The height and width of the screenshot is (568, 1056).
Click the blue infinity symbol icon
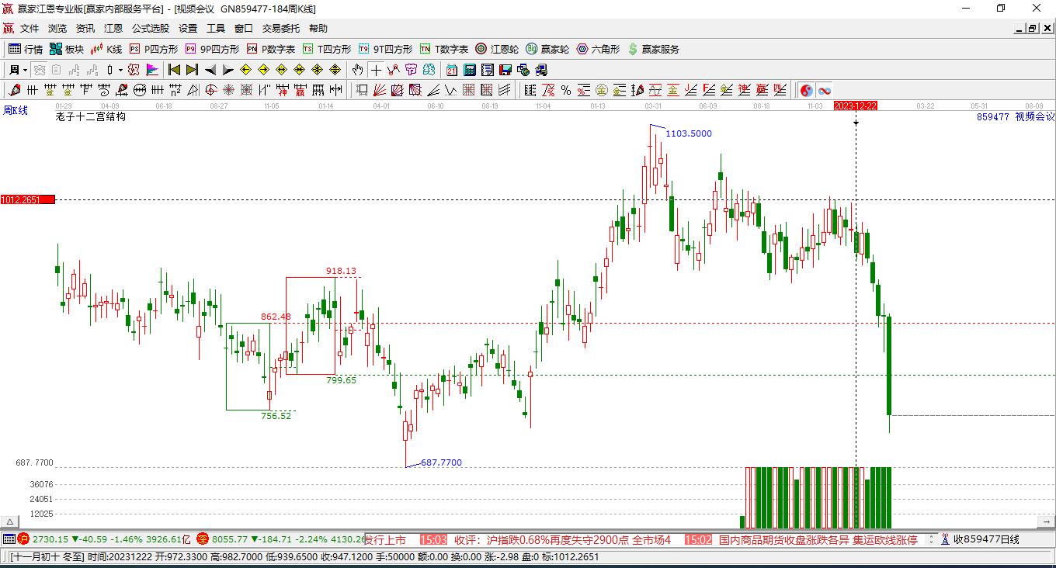[825, 90]
